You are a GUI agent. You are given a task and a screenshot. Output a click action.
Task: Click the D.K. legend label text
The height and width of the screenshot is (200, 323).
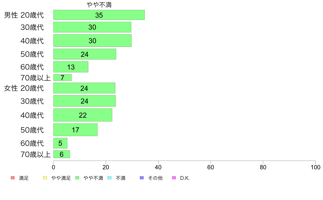tap(185, 178)
